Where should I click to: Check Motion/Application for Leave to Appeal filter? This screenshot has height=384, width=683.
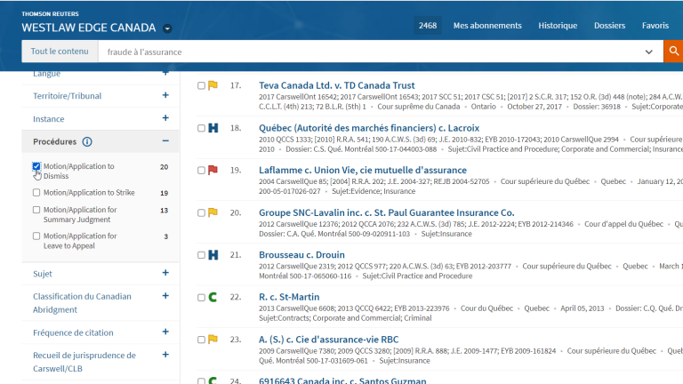36,236
